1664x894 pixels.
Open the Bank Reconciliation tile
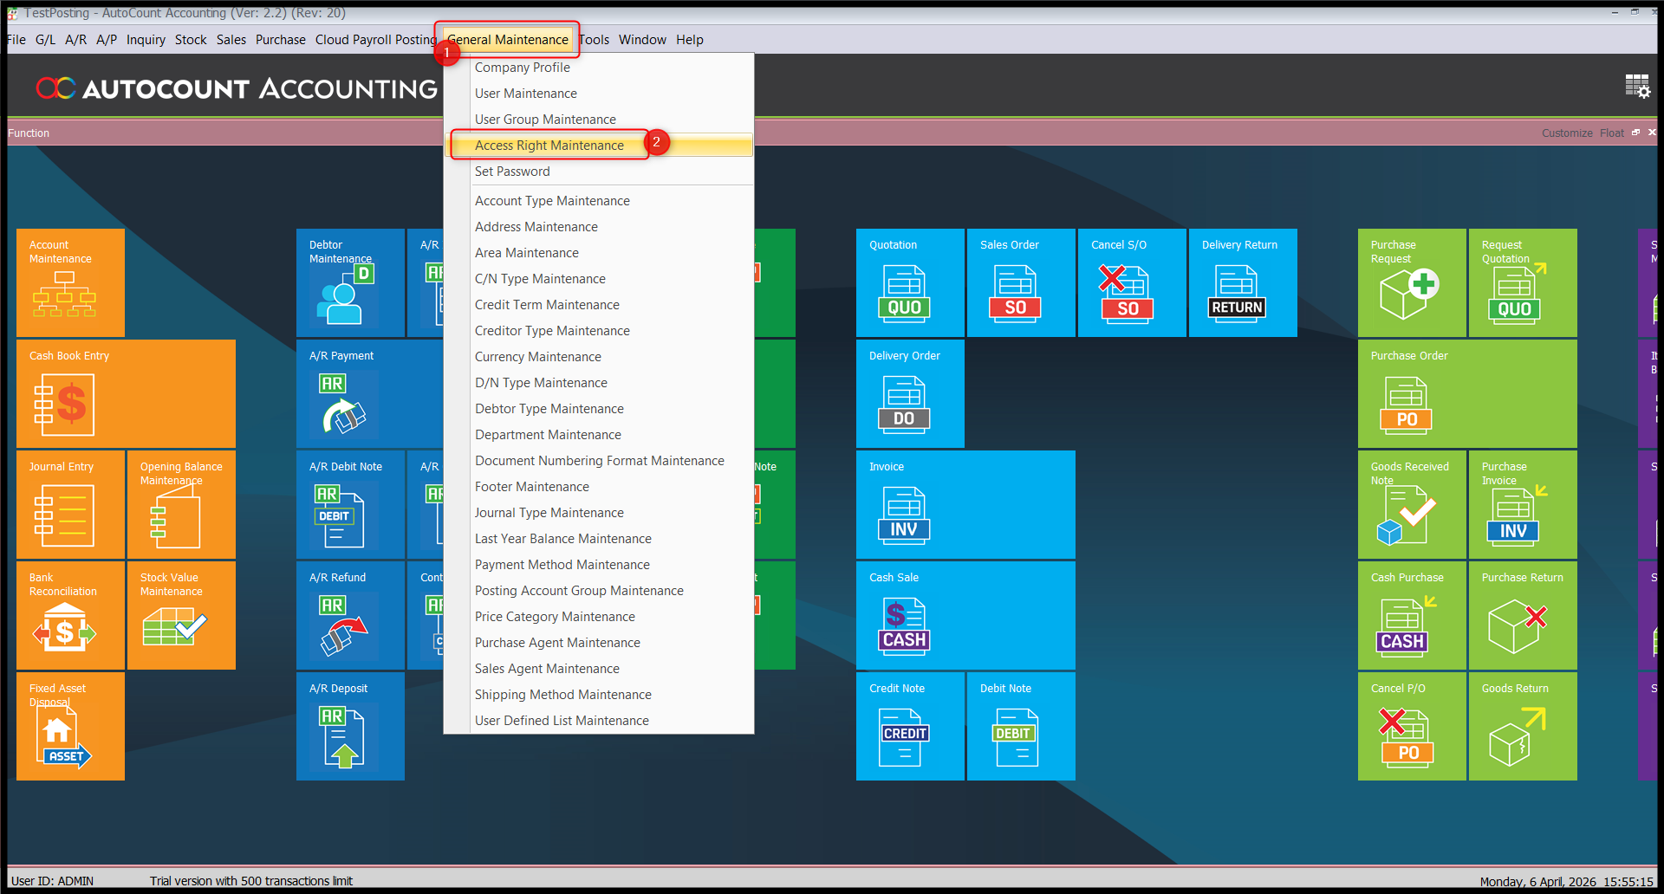70,615
